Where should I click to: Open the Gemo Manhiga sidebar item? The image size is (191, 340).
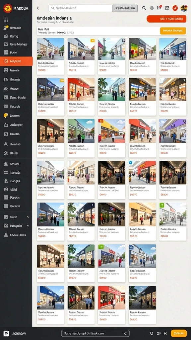(16, 44)
